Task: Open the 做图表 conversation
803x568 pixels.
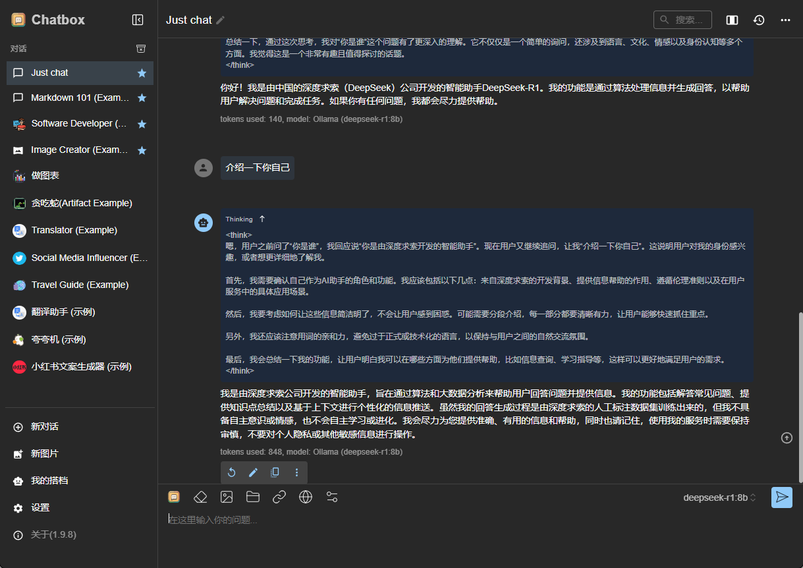Action: point(80,176)
